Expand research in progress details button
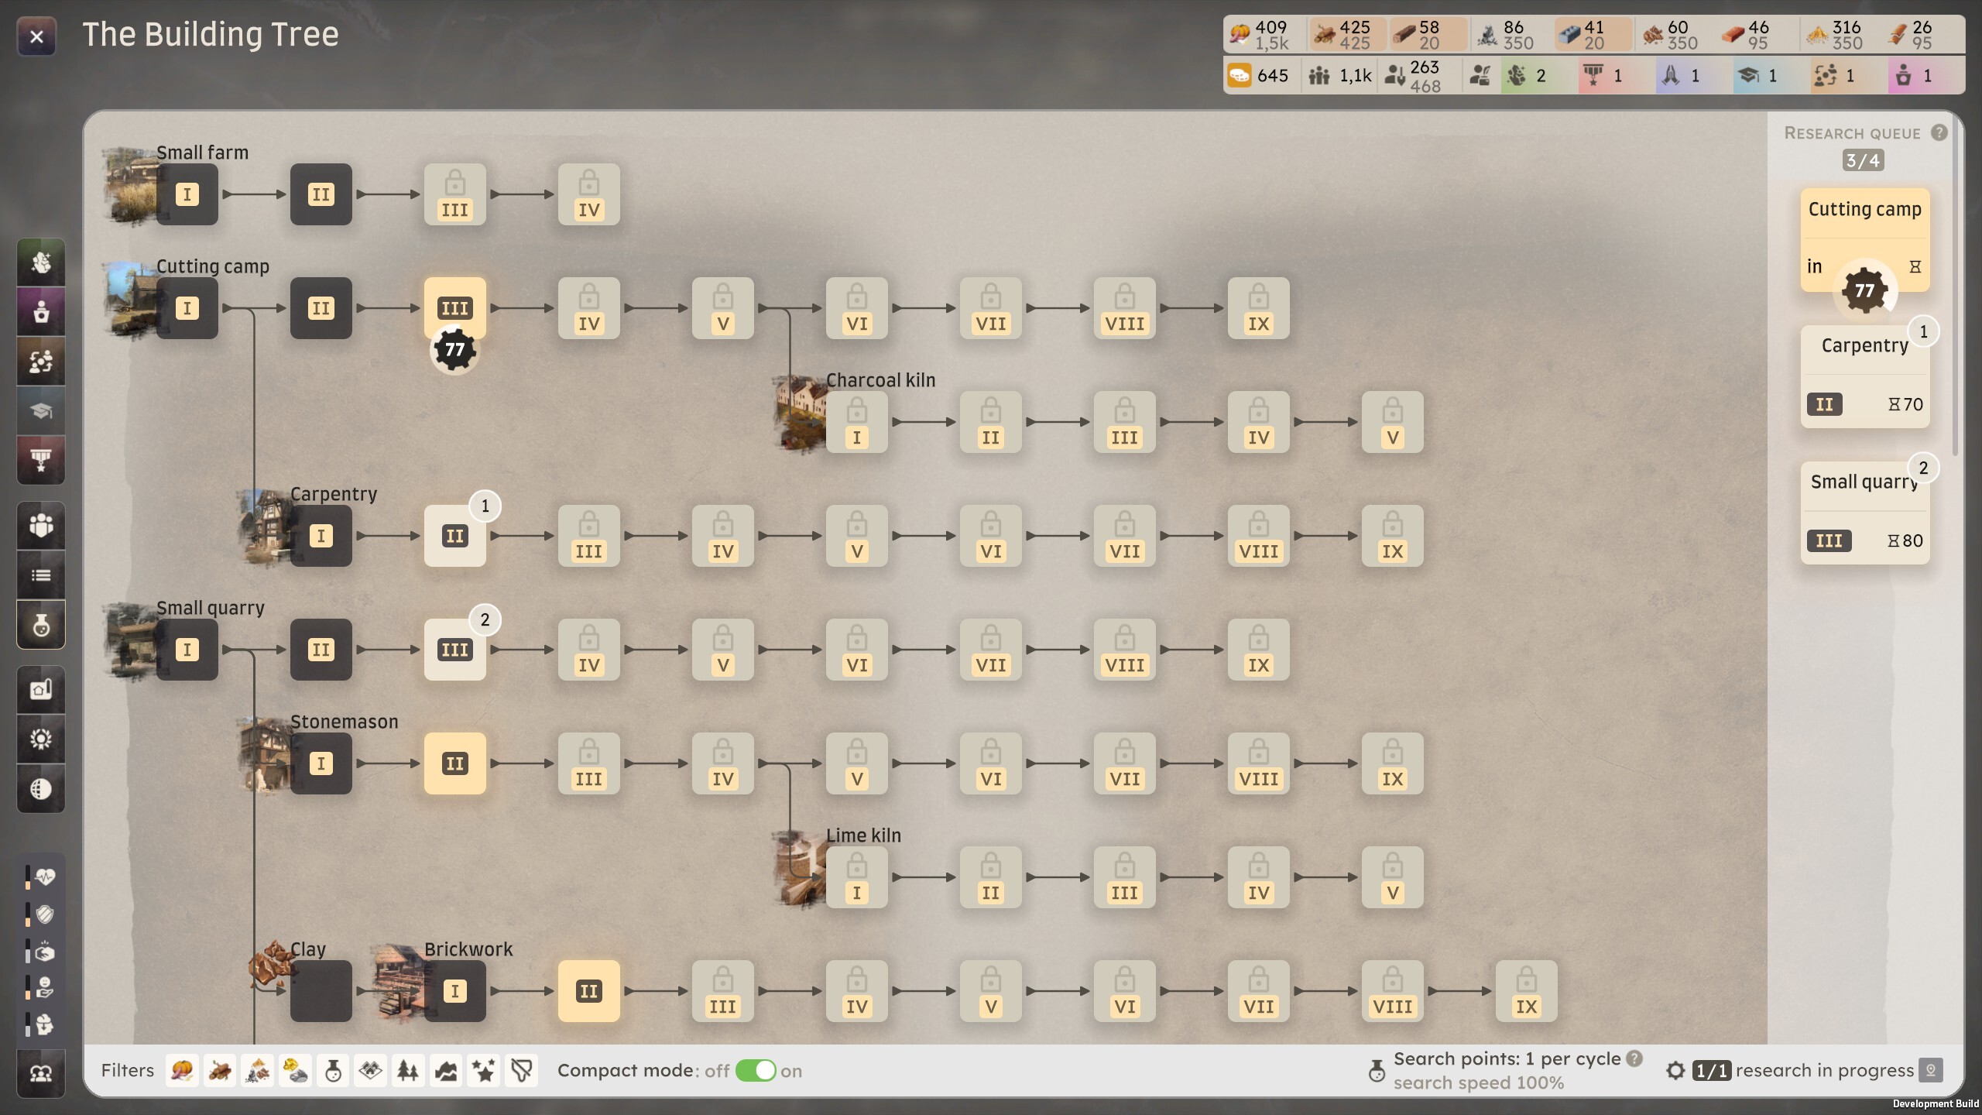The width and height of the screenshot is (1982, 1115). point(1931,1071)
